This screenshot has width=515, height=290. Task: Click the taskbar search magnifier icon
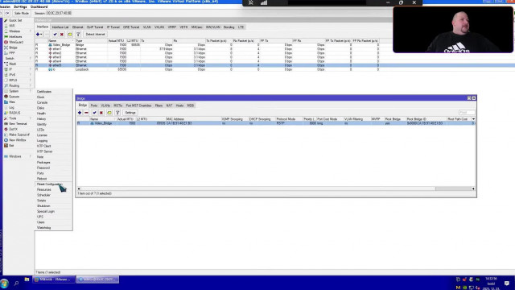coord(16,283)
